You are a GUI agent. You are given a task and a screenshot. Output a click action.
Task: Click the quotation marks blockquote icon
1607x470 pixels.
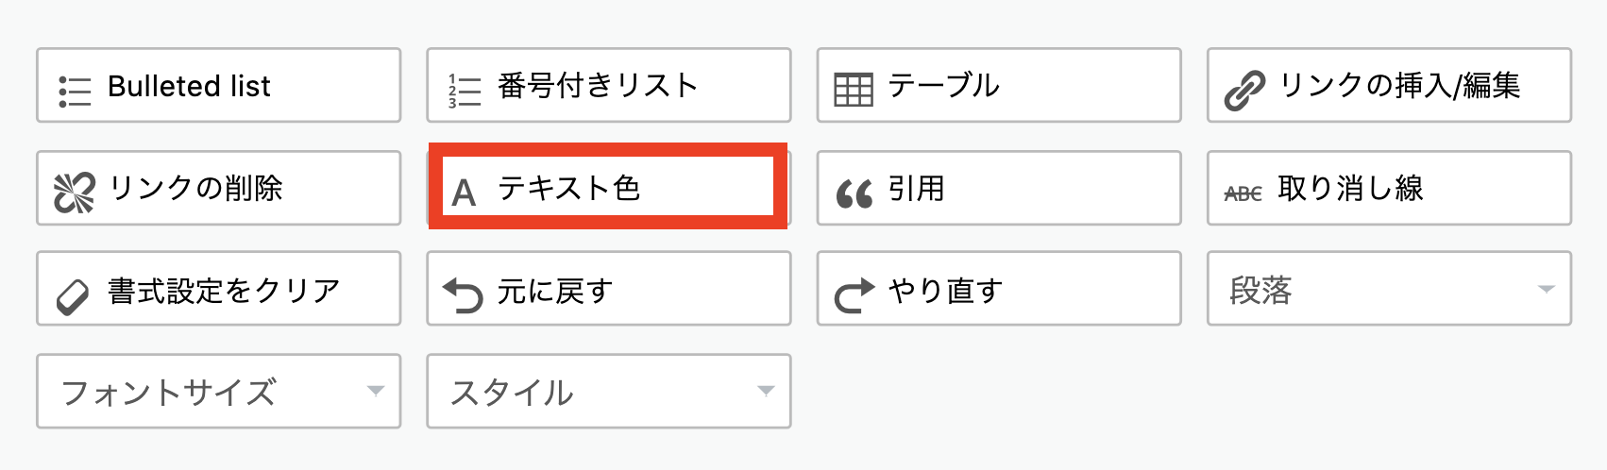(x=854, y=194)
